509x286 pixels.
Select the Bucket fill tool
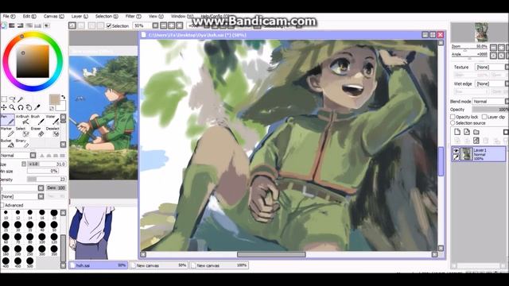pos(7,143)
